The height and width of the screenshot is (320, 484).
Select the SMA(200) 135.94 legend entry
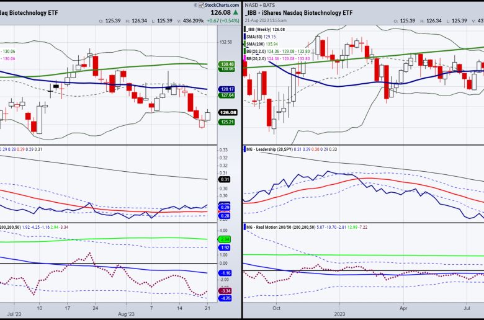[262, 44]
